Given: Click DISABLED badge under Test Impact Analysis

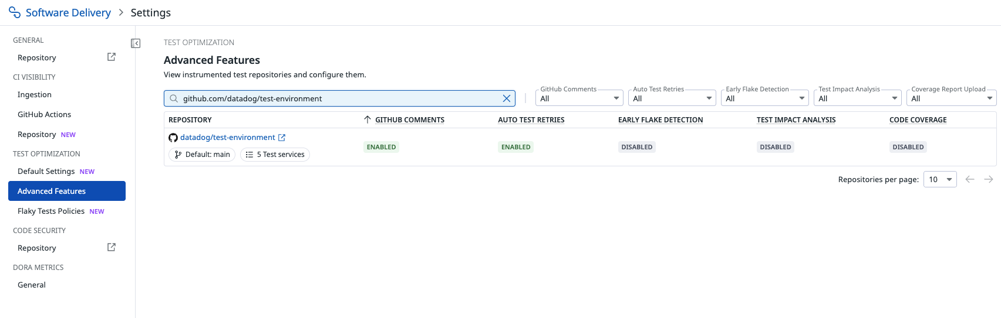Looking at the screenshot, I should (776, 147).
